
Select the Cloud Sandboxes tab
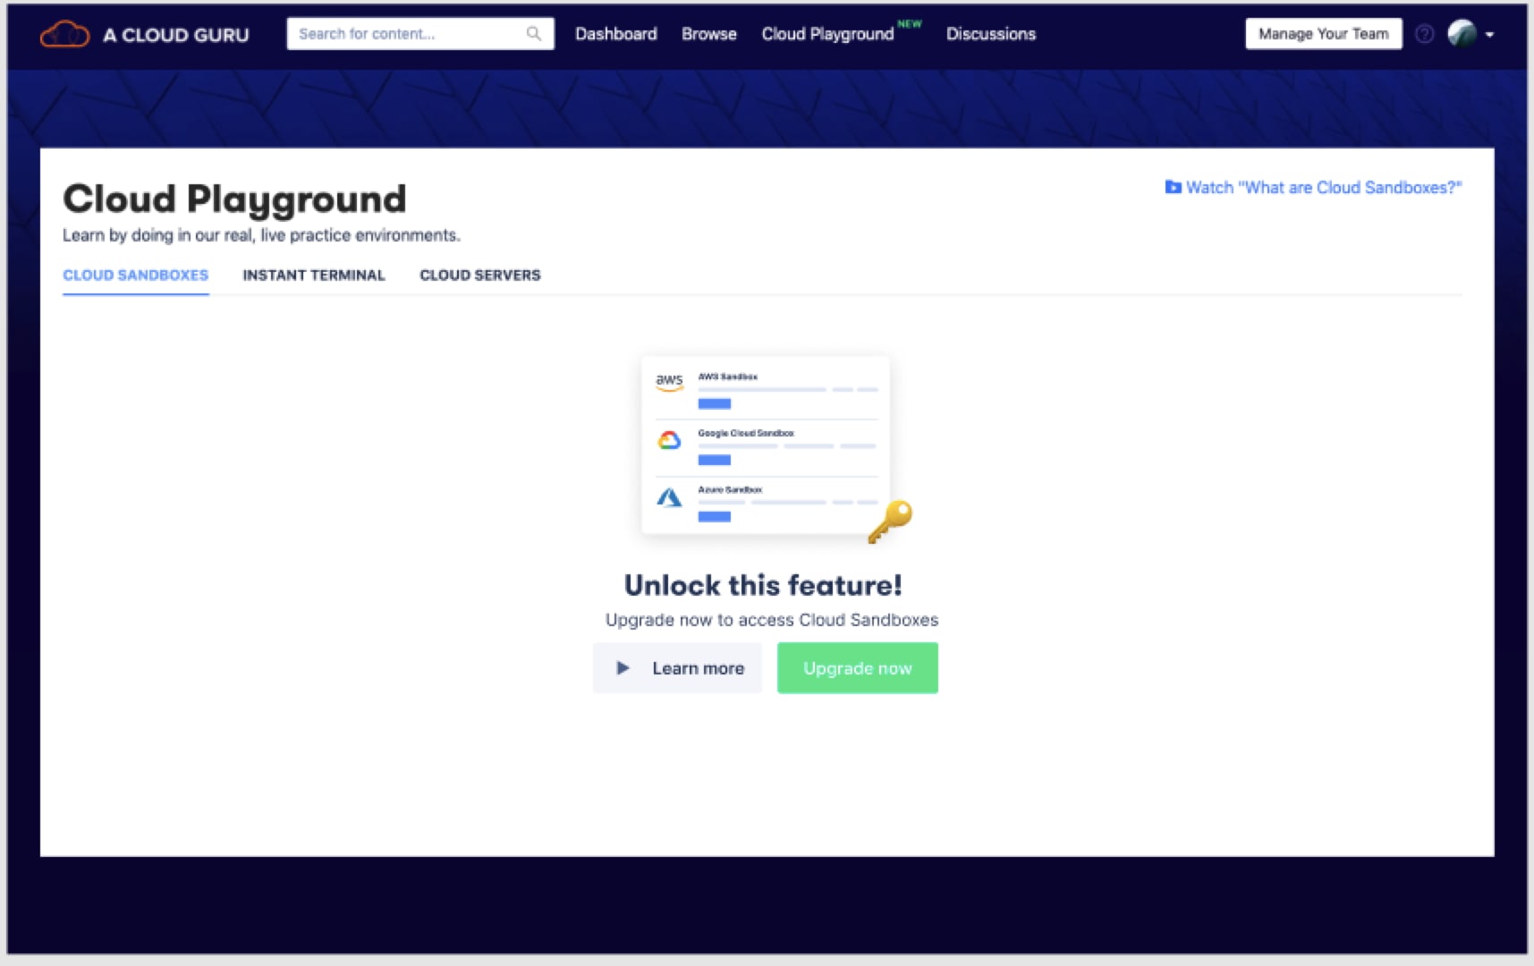(135, 275)
